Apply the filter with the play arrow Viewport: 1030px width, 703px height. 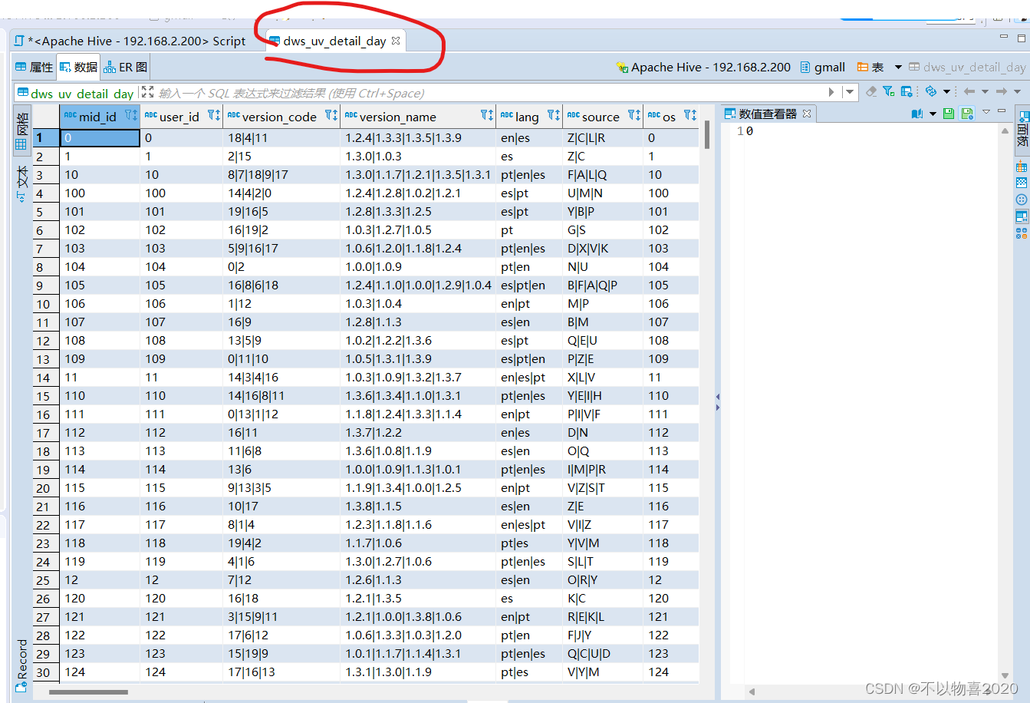(x=831, y=92)
